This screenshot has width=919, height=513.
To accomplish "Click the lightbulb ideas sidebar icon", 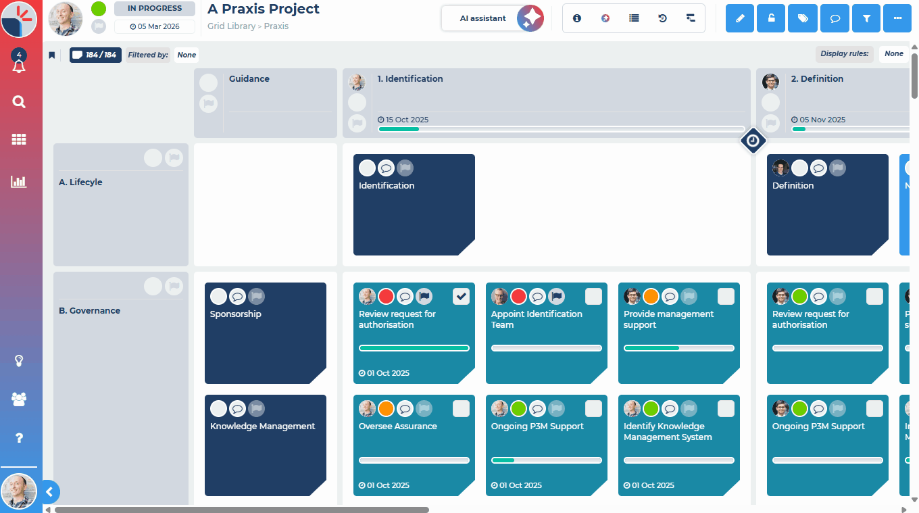I will click(19, 360).
